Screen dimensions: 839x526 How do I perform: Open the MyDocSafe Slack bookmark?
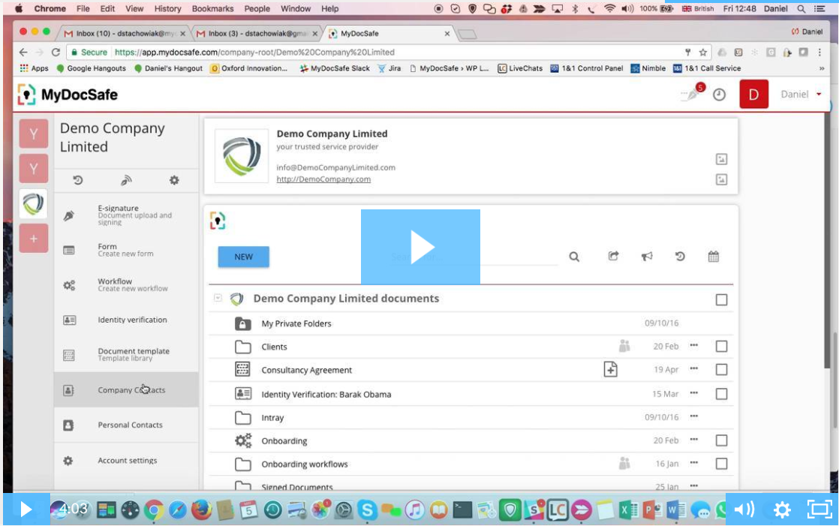[x=335, y=68]
